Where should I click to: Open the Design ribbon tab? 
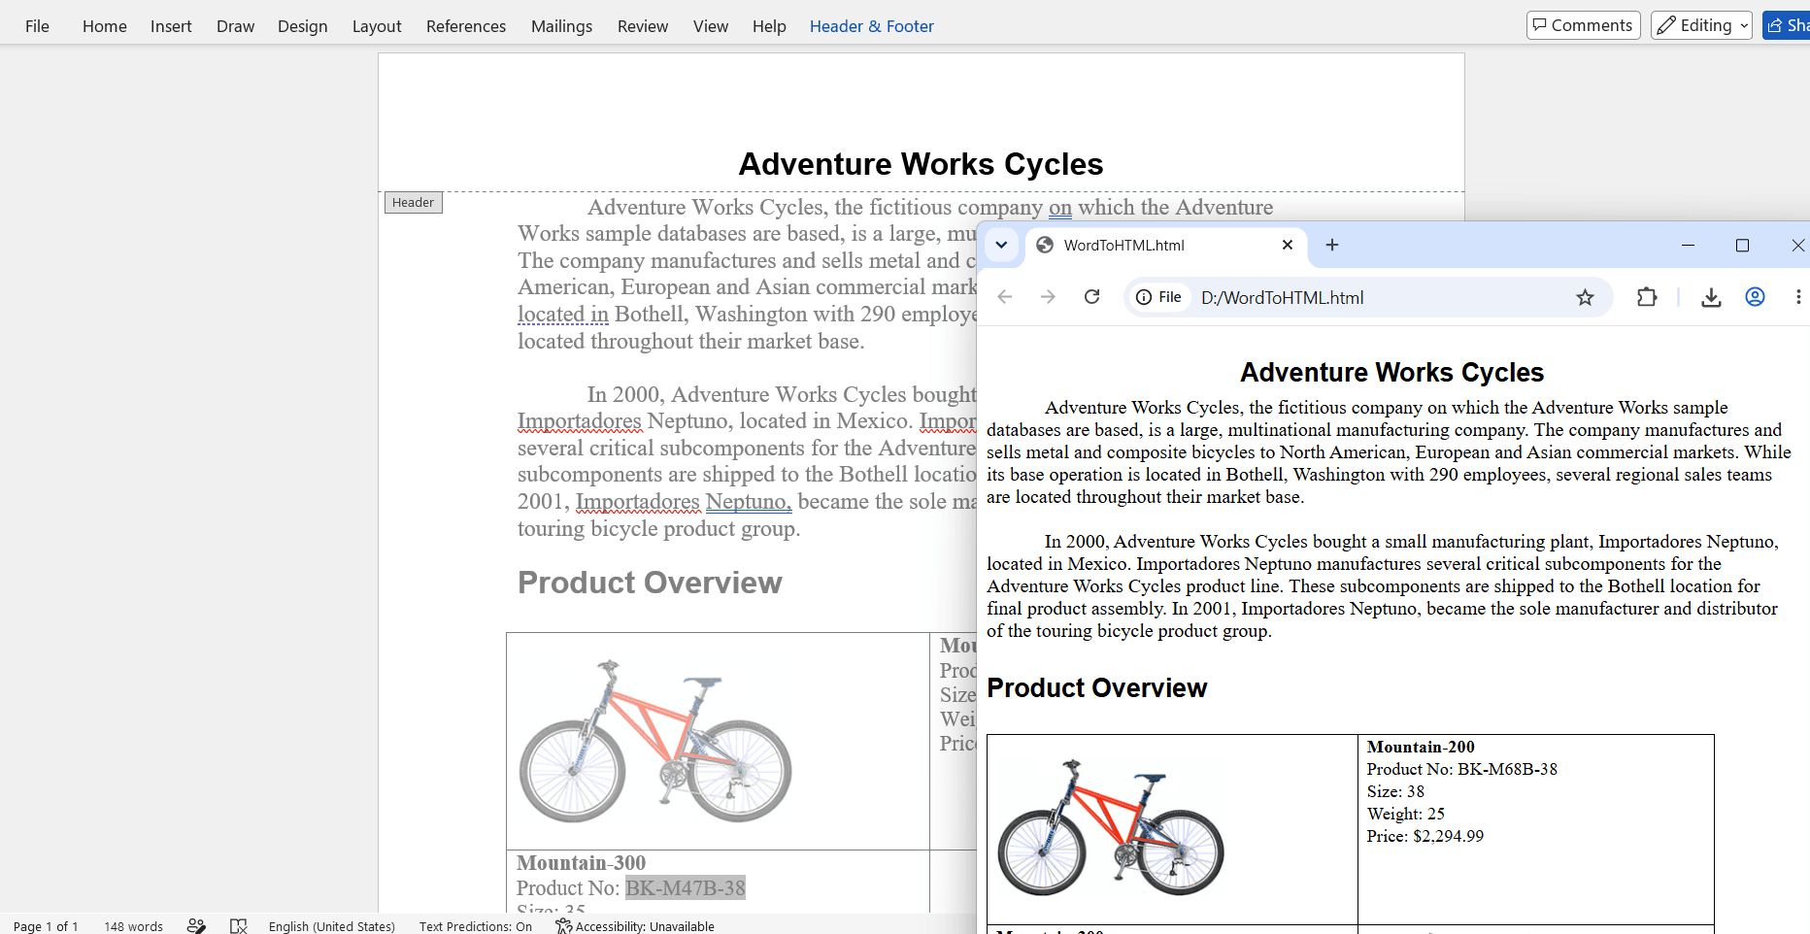coord(302,26)
